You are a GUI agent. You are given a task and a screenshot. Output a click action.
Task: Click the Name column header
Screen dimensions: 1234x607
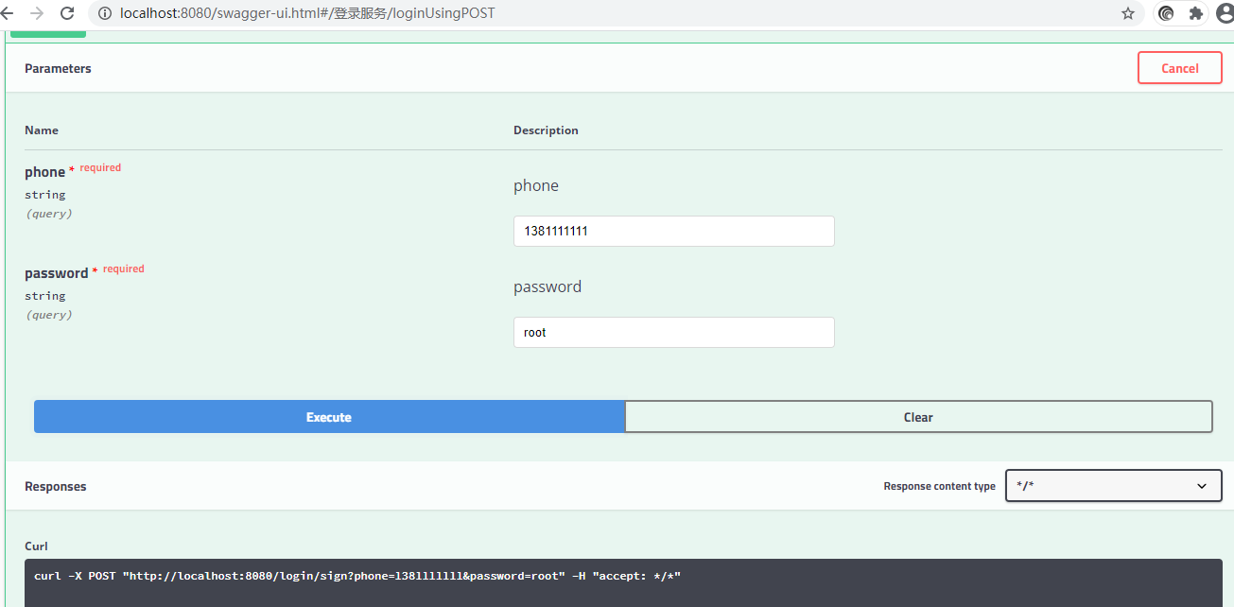click(42, 130)
